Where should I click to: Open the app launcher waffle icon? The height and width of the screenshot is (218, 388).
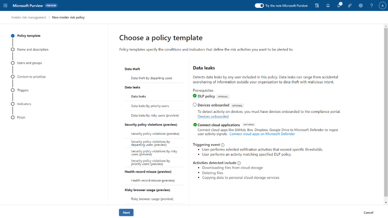[x=5, y=5]
